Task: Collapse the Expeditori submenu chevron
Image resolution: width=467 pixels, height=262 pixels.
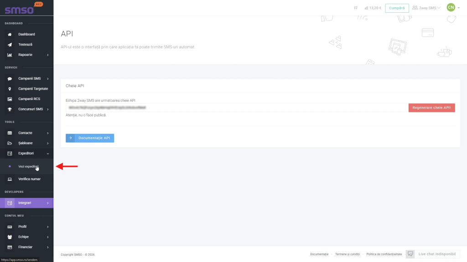Action: click(x=47, y=154)
